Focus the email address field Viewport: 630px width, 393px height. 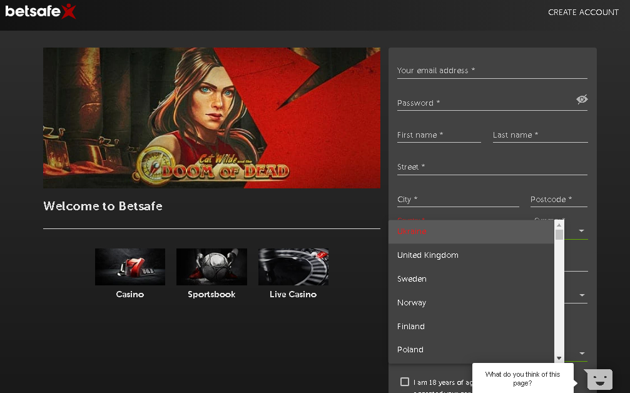[492, 71]
